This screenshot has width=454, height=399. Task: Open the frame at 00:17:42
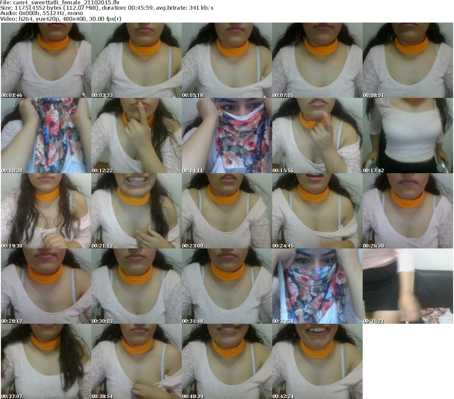[408, 136]
